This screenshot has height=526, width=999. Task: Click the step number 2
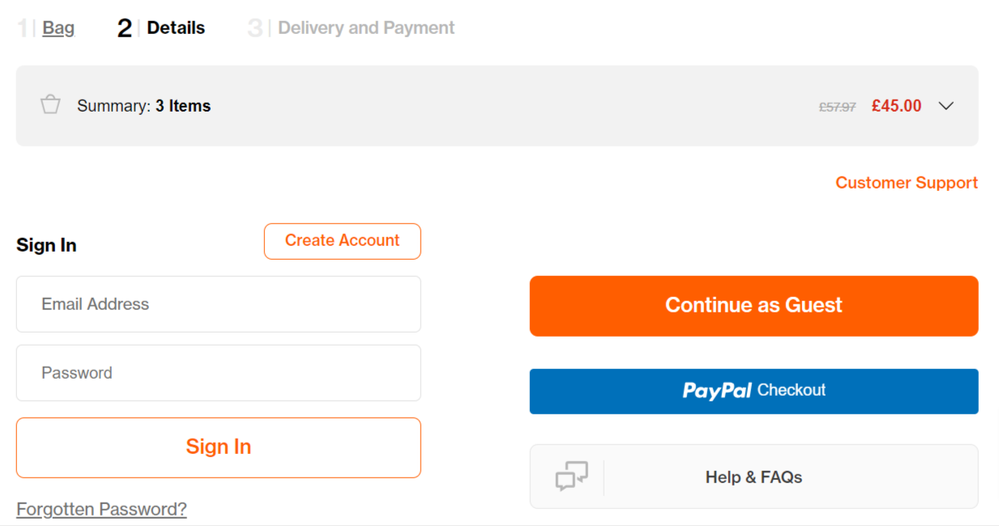point(124,28)
